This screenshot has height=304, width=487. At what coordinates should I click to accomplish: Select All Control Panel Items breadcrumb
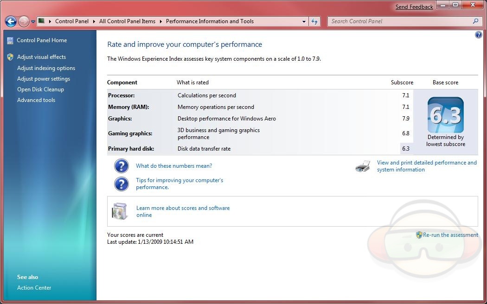click(x=127, y=21)
